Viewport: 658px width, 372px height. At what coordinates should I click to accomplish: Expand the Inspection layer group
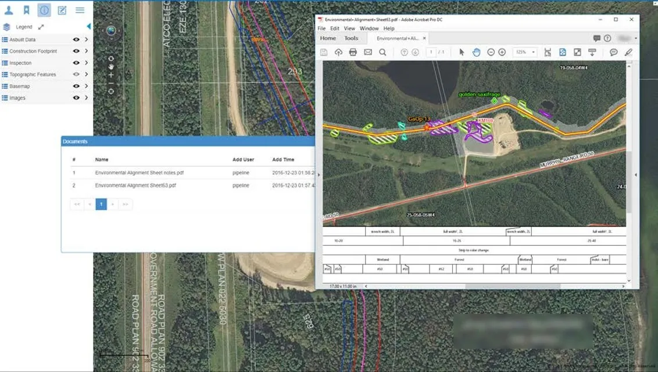pyautogui.click(x=86, y=63)
